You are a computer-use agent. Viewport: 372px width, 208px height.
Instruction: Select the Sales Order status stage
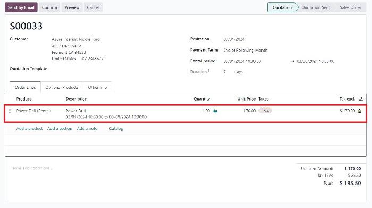click(350, 7)
